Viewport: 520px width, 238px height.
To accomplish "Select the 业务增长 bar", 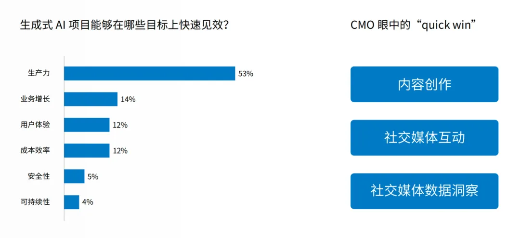I will (91, 99).
